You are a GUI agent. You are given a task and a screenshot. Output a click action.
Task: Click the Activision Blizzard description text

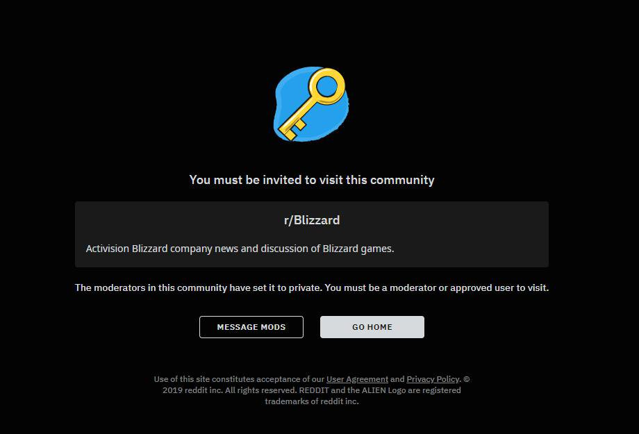(240, 249)
